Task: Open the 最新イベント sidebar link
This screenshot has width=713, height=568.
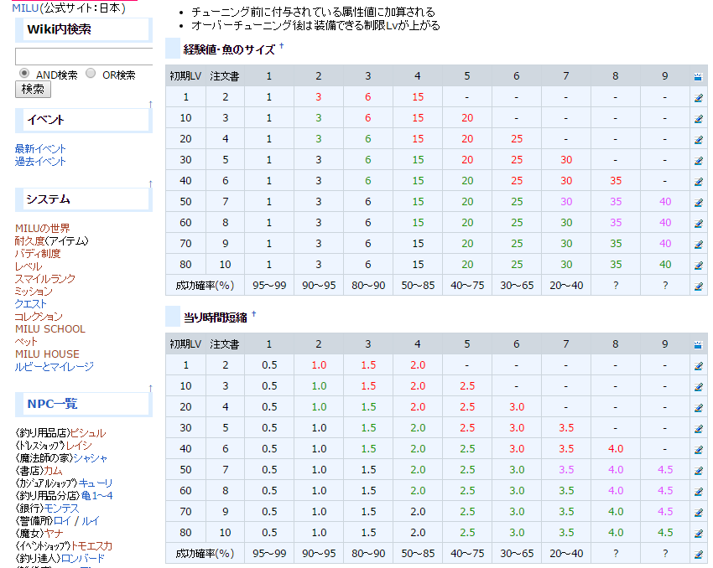Action: [x=40, y=149]
